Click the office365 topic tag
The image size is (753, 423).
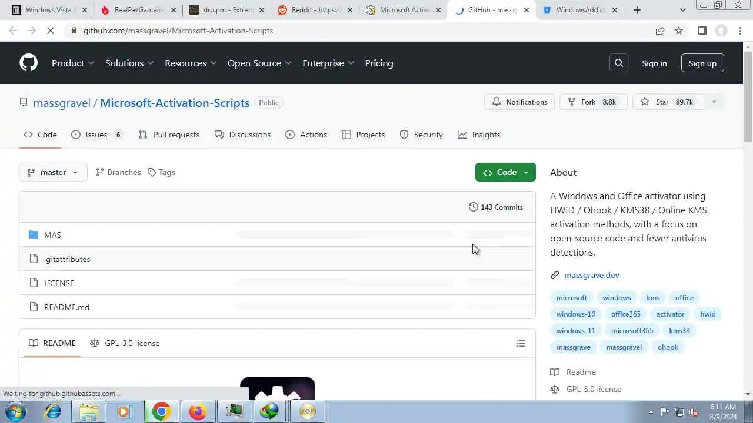[x=625, y=314]
